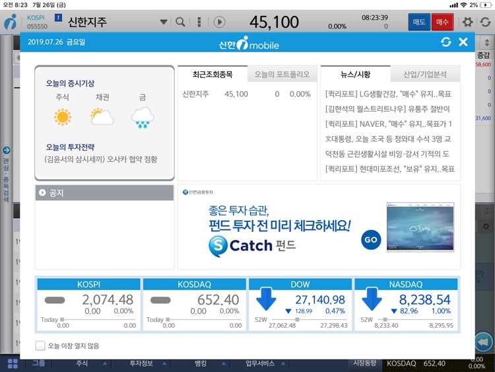495x372 pixels.
Task: Tap the NASDAQ 52W range slider
Action: click(415, 320)
